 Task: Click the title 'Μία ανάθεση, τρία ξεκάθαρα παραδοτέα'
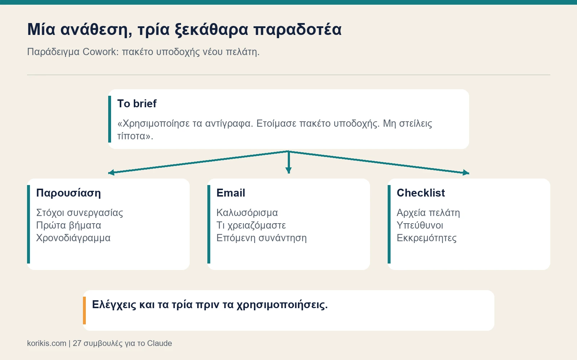184,30
